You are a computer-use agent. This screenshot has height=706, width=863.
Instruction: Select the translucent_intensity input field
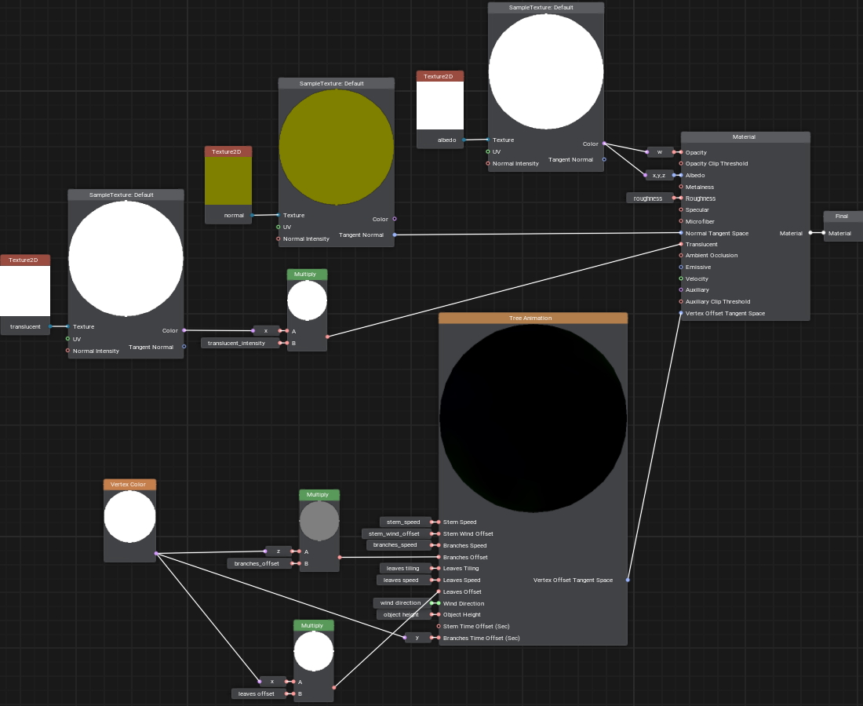click(x=240, y=343)
